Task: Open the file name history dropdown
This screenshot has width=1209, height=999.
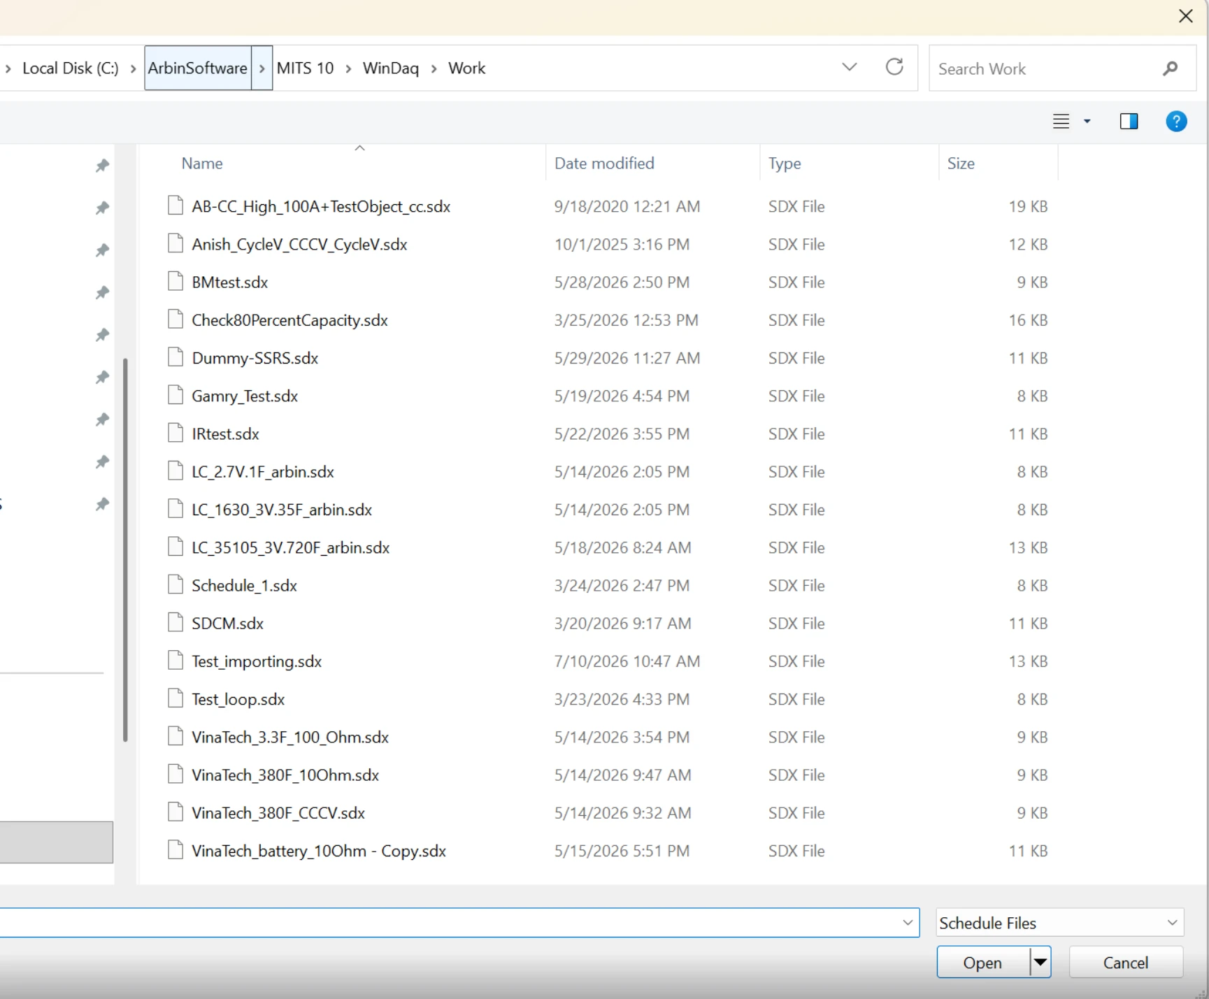Action: point(908,923)
